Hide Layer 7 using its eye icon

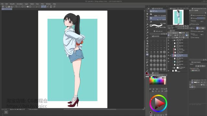[x=169, y=43]
